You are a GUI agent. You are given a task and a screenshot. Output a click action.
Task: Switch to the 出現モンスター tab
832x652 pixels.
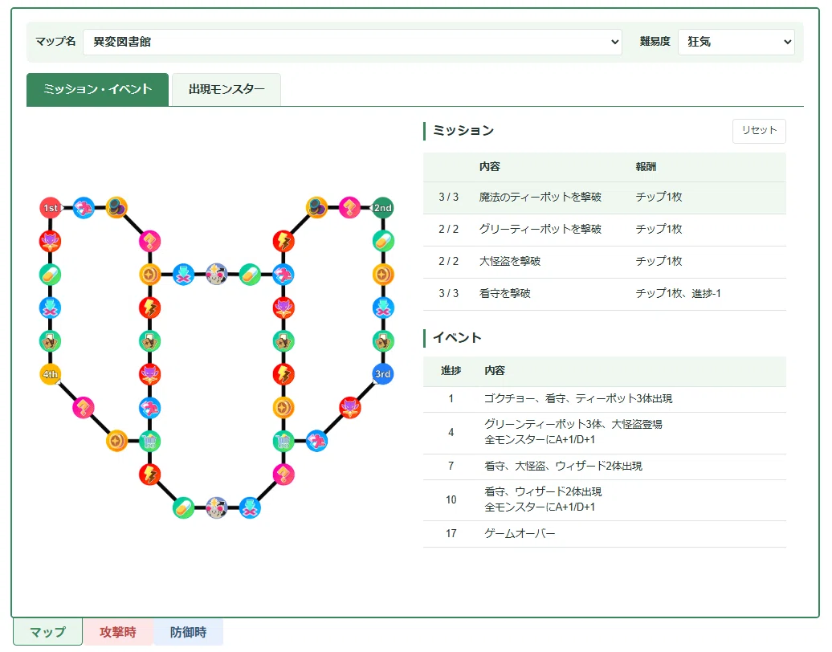[x=226, y=90]
